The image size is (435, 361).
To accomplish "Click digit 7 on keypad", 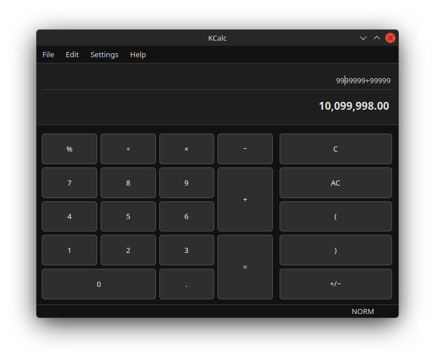I will point(69,183).
